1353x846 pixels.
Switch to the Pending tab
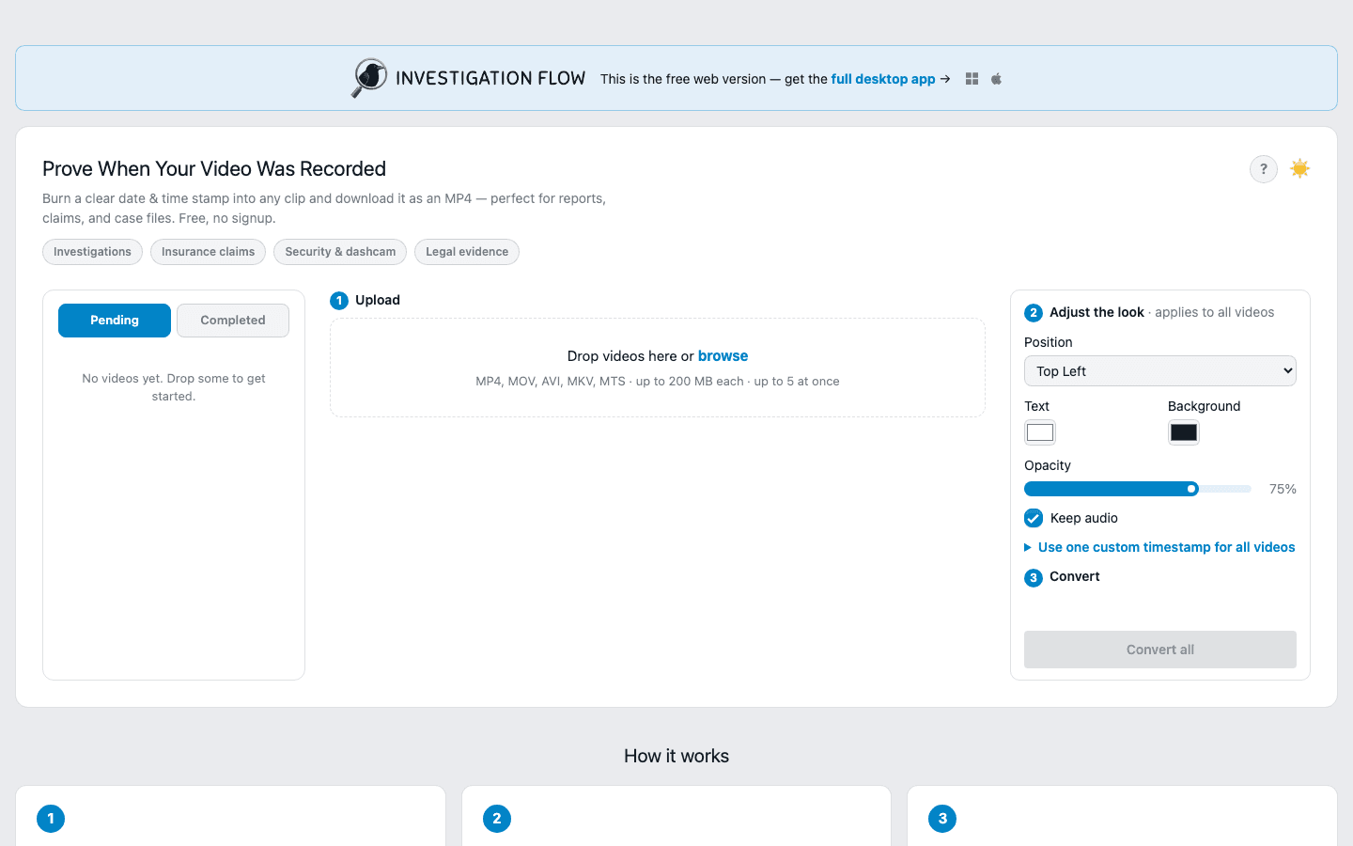pos(115,321)
